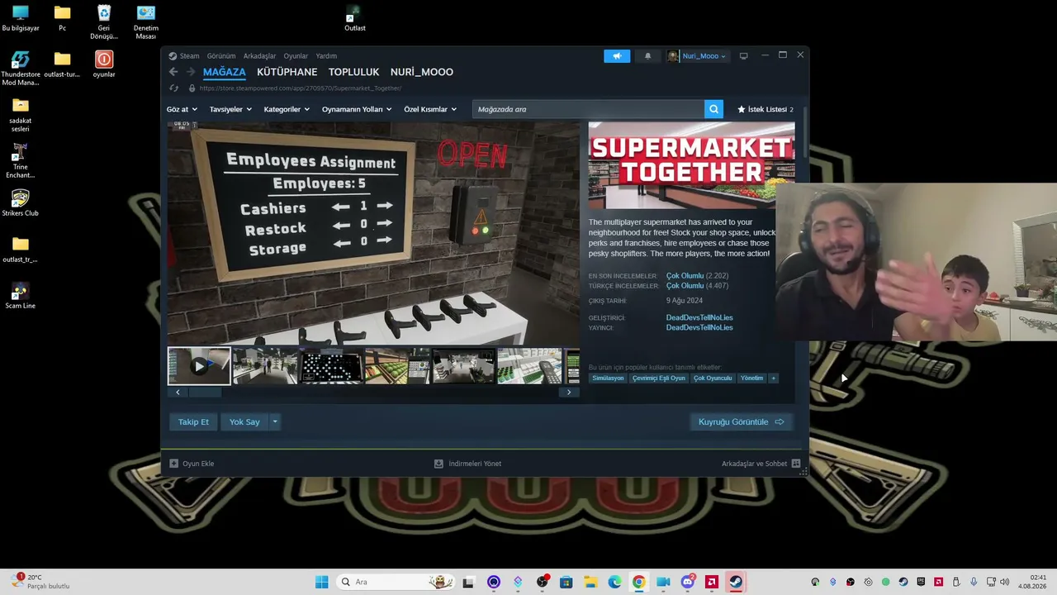Open Google Chrome from the taskbar

point(638,582)
